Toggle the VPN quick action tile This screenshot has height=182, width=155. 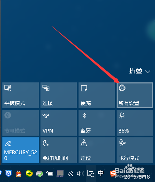click(x=59, y=123)
